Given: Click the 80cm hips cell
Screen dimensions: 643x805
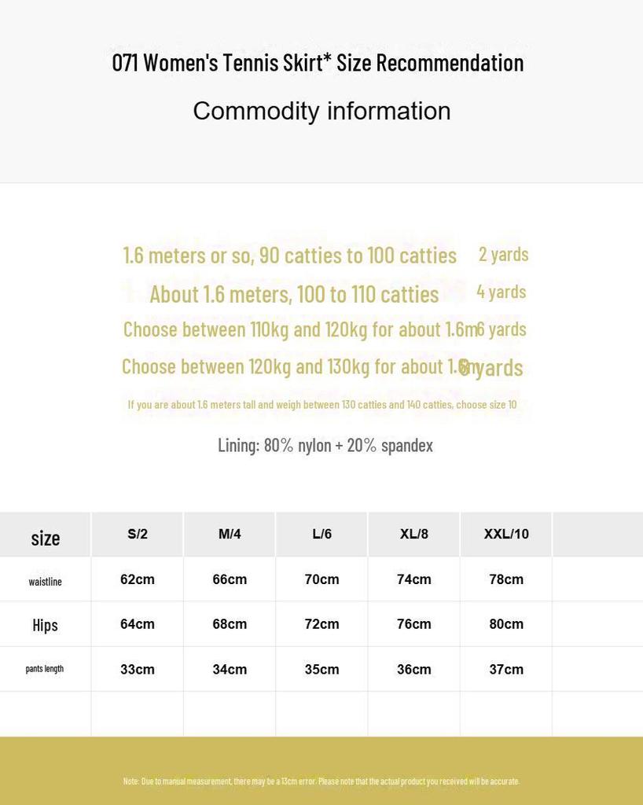Looking at the screenshot, I should 506,624.
